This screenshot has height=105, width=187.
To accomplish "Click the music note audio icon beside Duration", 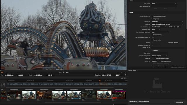I will coord(125,75).
